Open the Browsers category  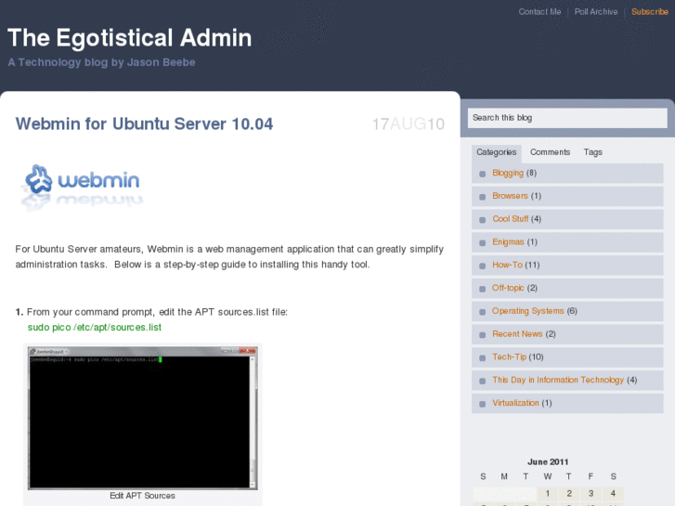click(x=510, y=196)
